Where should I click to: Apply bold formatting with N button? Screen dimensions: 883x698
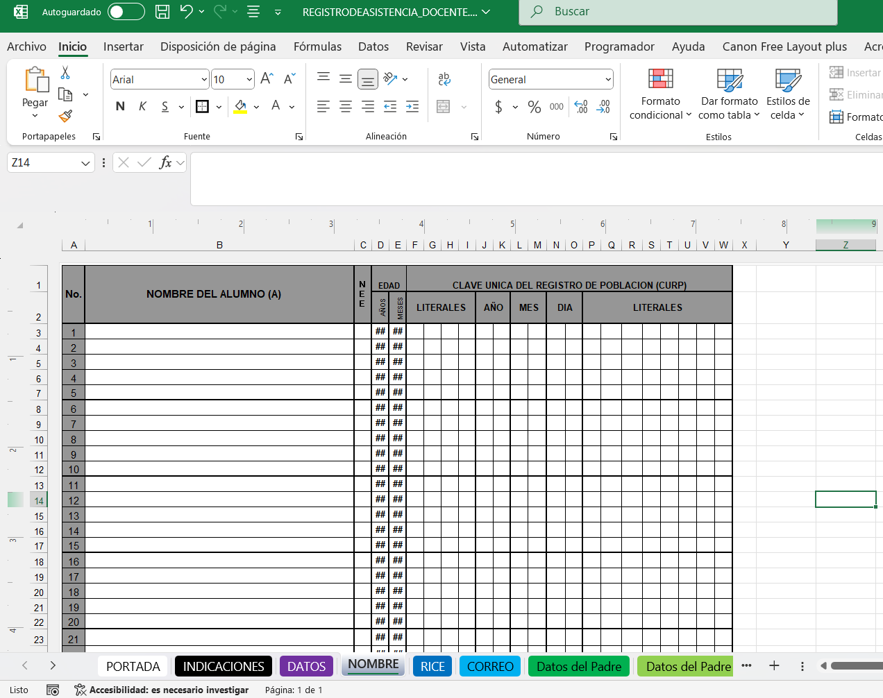120,106
